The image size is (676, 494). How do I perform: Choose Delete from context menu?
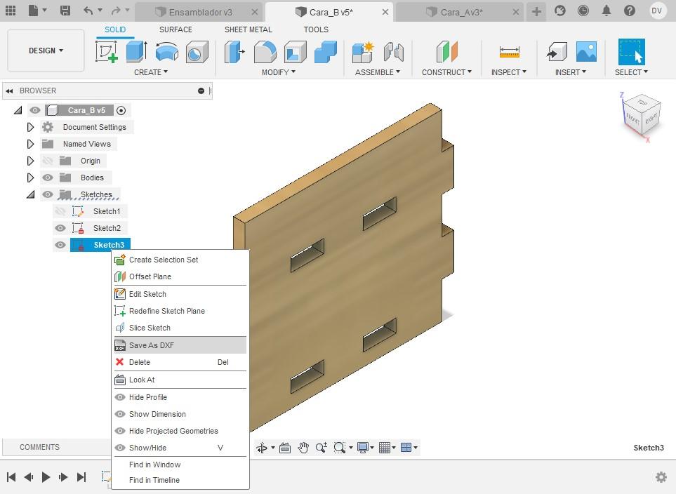[180, 362]
